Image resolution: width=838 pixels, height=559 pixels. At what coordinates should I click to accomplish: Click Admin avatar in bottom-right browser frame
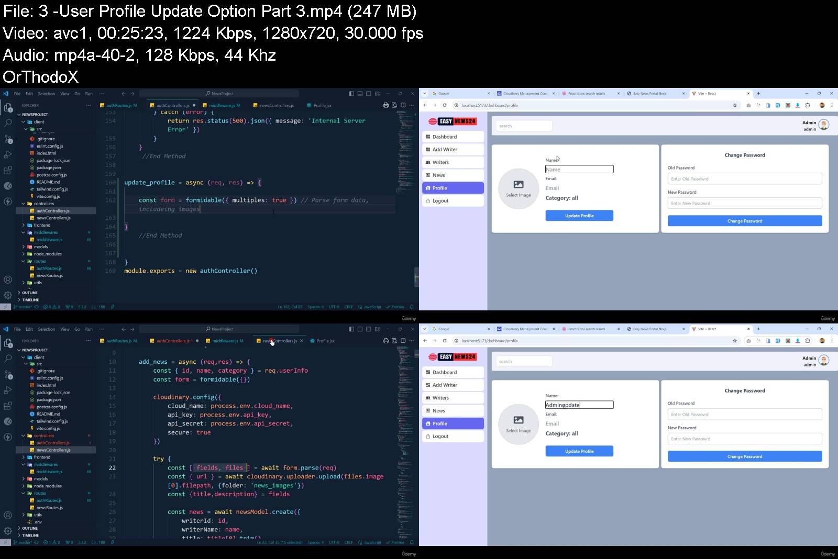coord(824,360)
